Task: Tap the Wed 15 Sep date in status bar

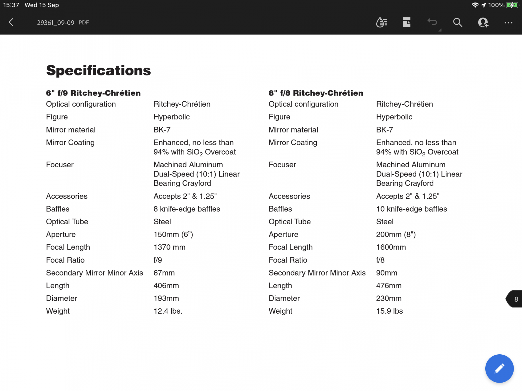Action: point(42,5)
